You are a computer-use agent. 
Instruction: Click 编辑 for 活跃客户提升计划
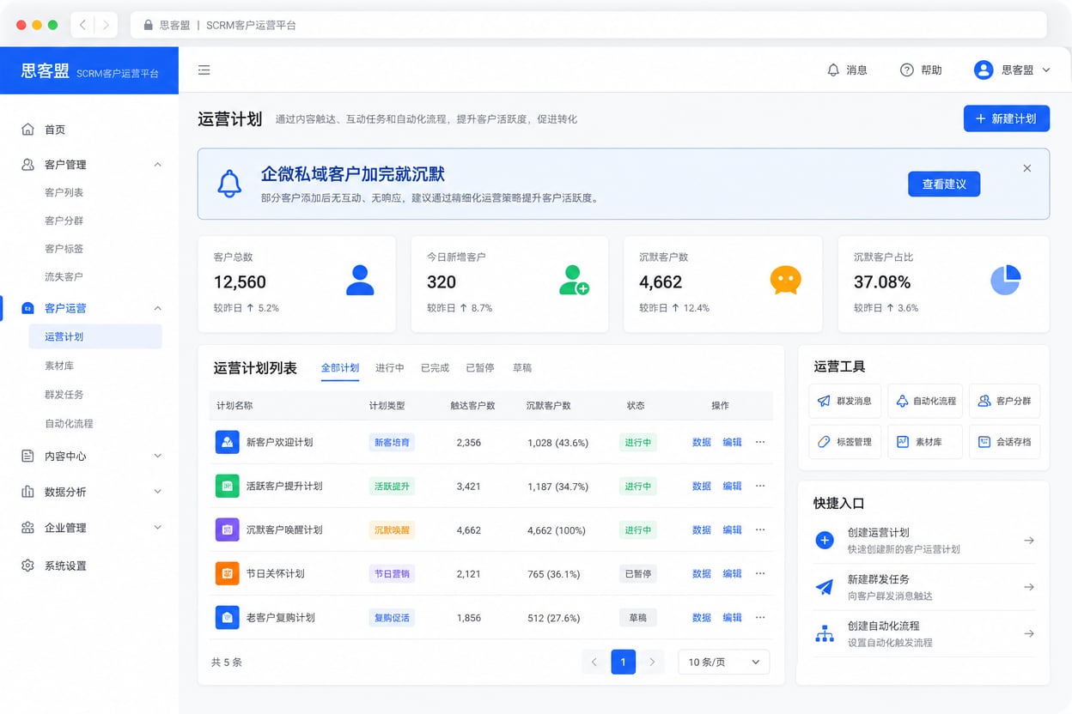pos(732,486)
